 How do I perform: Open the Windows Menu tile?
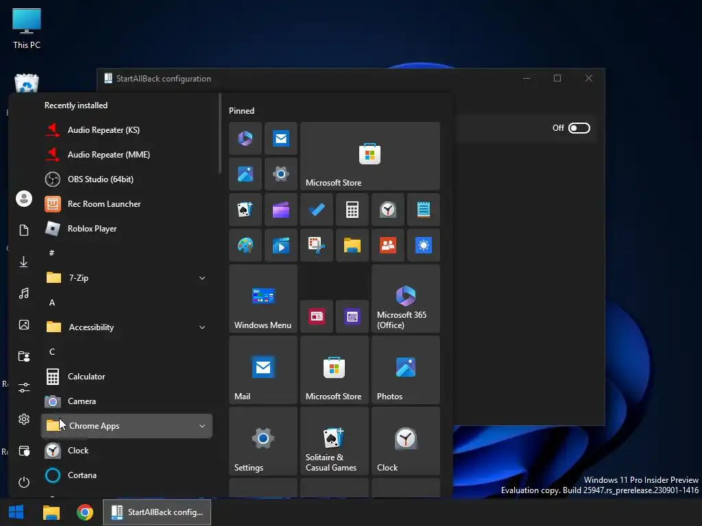pos(263,299)
